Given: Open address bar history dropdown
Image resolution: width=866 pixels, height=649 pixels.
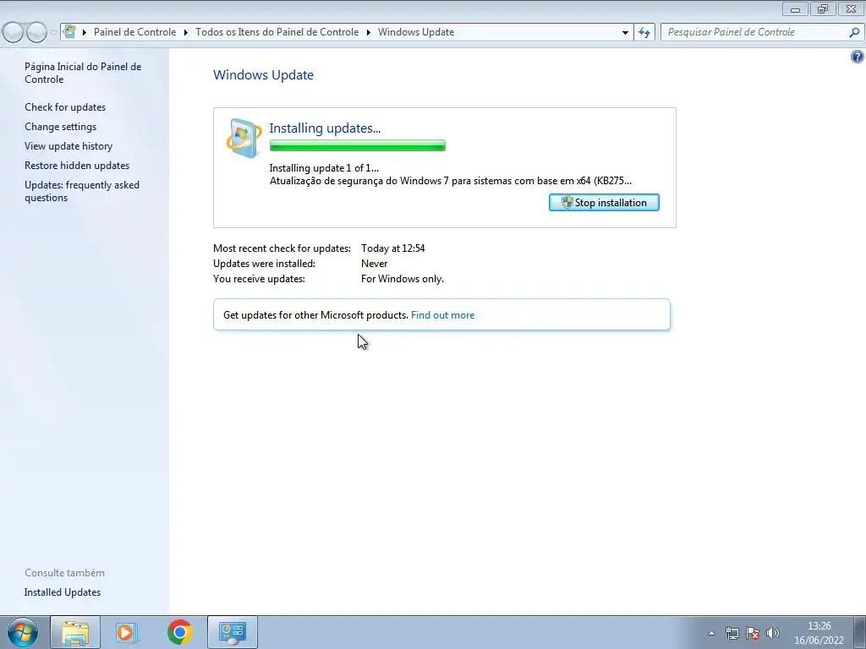Looking at the screenshot, I should (x=625, y=32).
